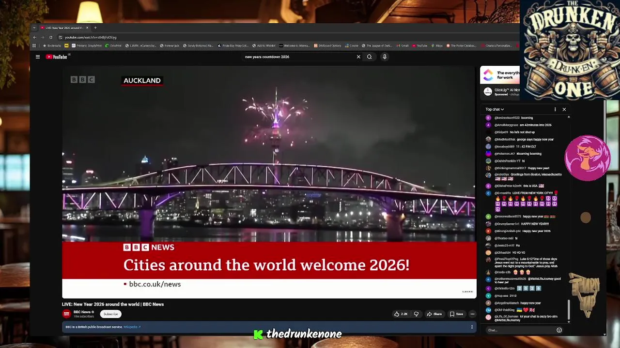Open the YouTube bookmark in bookmarks bar
The image size is (620, 348).
pos(420,46)
